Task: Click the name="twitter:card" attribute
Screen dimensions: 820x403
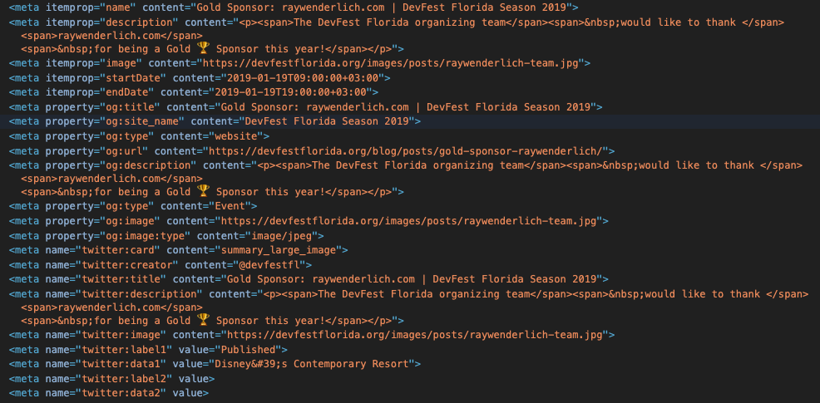Action: click(103, 250)
